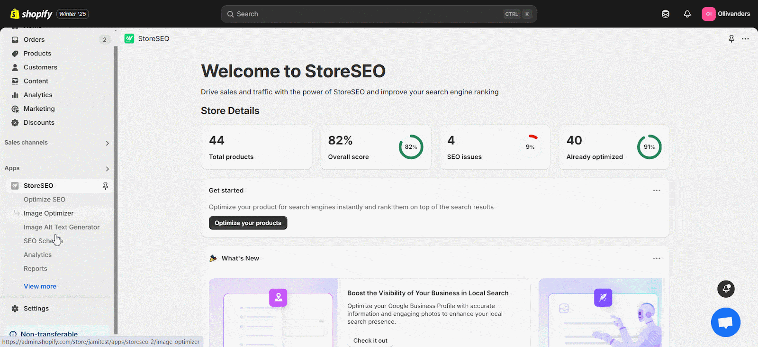
Task: Click the Orders count badge 2
Action: (x=105, y=40)
